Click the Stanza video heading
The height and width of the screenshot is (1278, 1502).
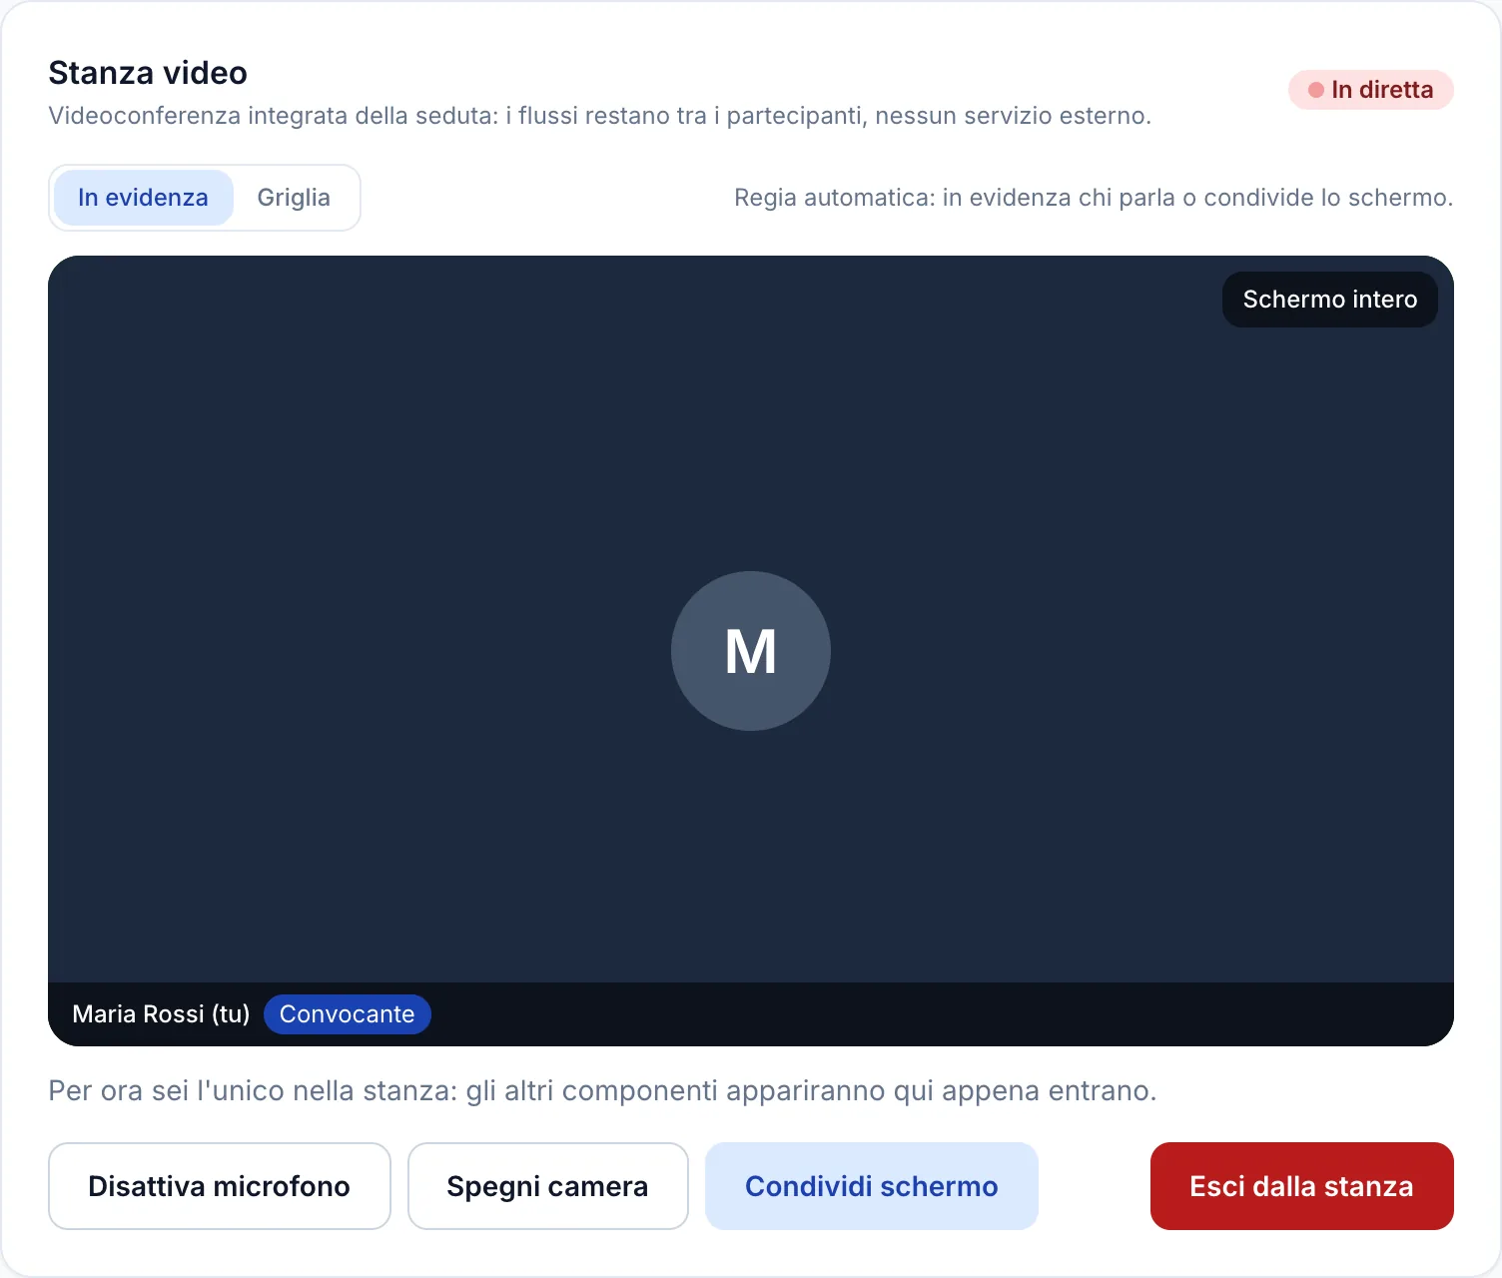(148, 73)
